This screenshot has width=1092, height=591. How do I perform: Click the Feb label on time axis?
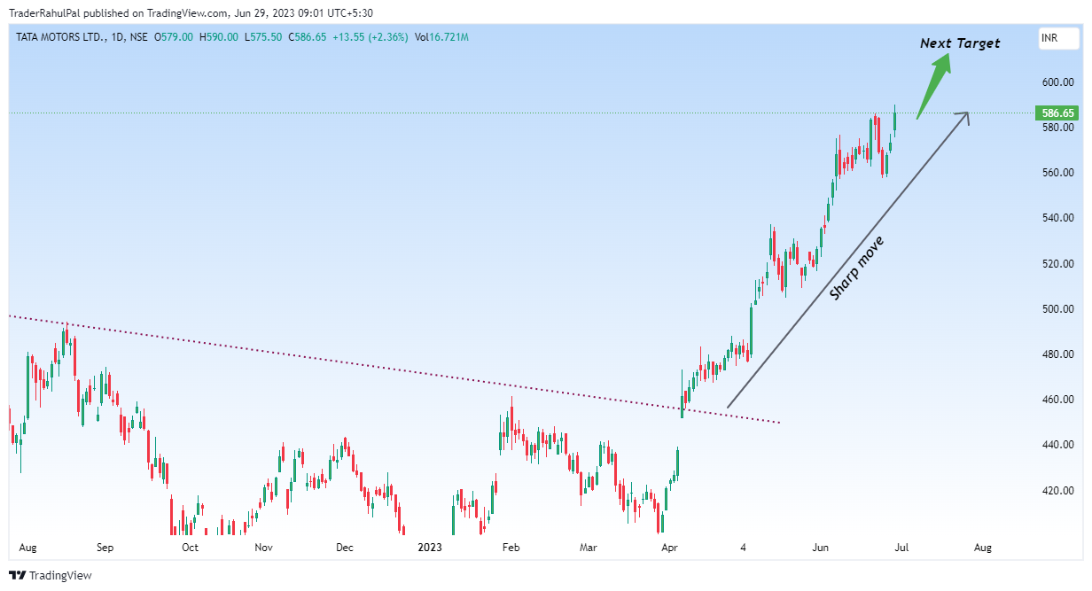click(511, 548)
